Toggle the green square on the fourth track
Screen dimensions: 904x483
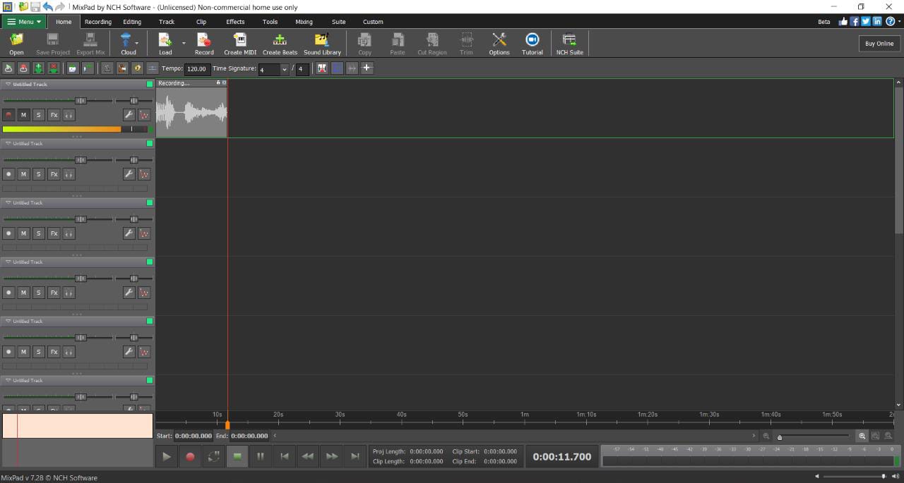tap(150, 262)
